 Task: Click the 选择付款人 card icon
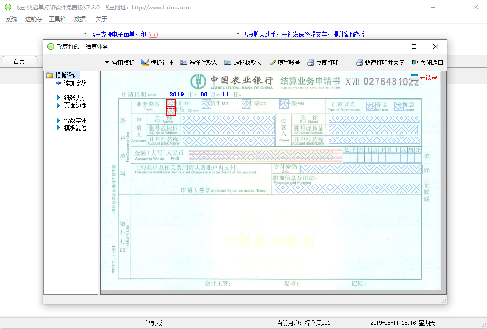coord(183,63)
